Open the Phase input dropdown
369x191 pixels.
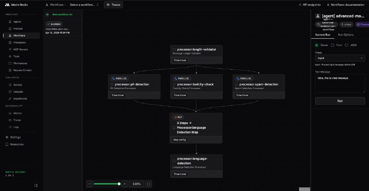(x=340, y=58)
